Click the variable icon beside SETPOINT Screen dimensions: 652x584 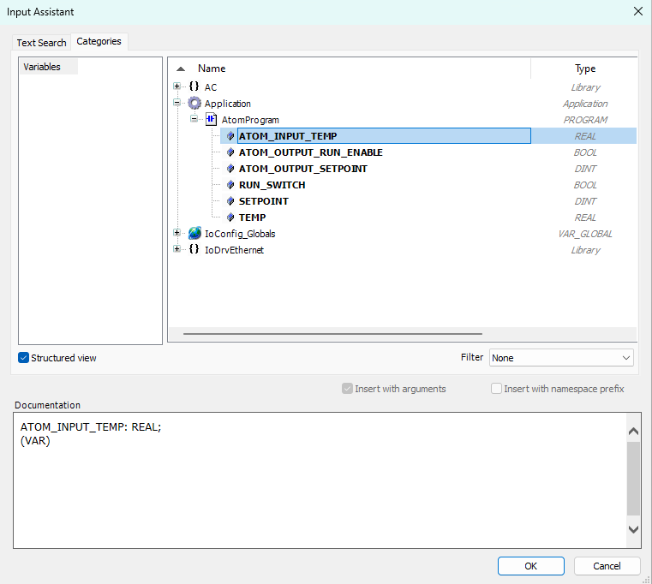[x=230, y=201]
